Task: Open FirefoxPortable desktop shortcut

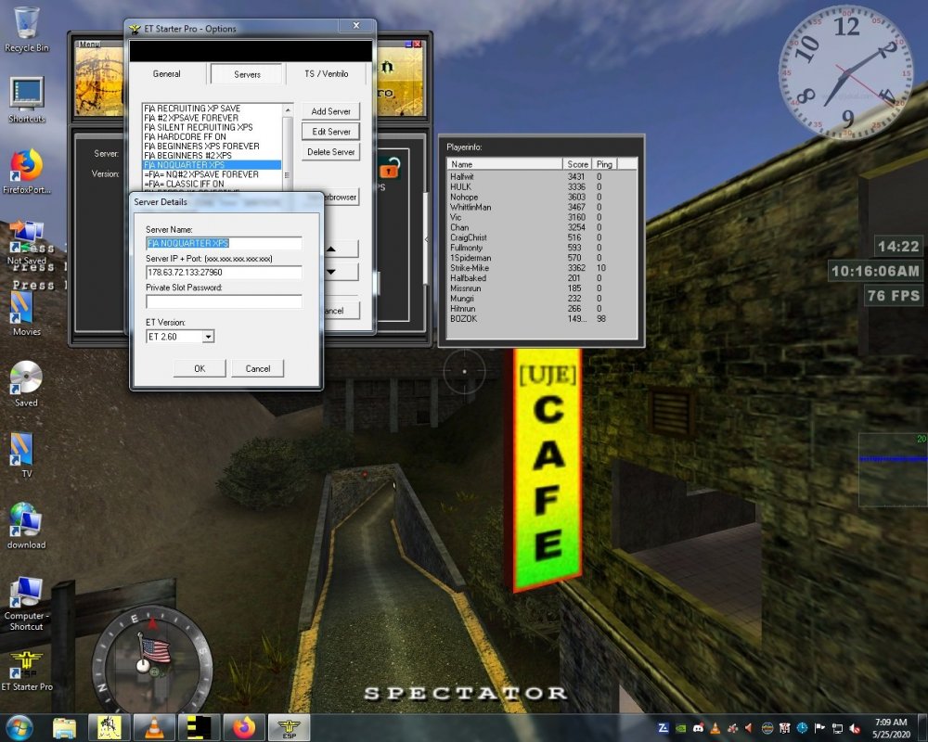Action: 26,172
